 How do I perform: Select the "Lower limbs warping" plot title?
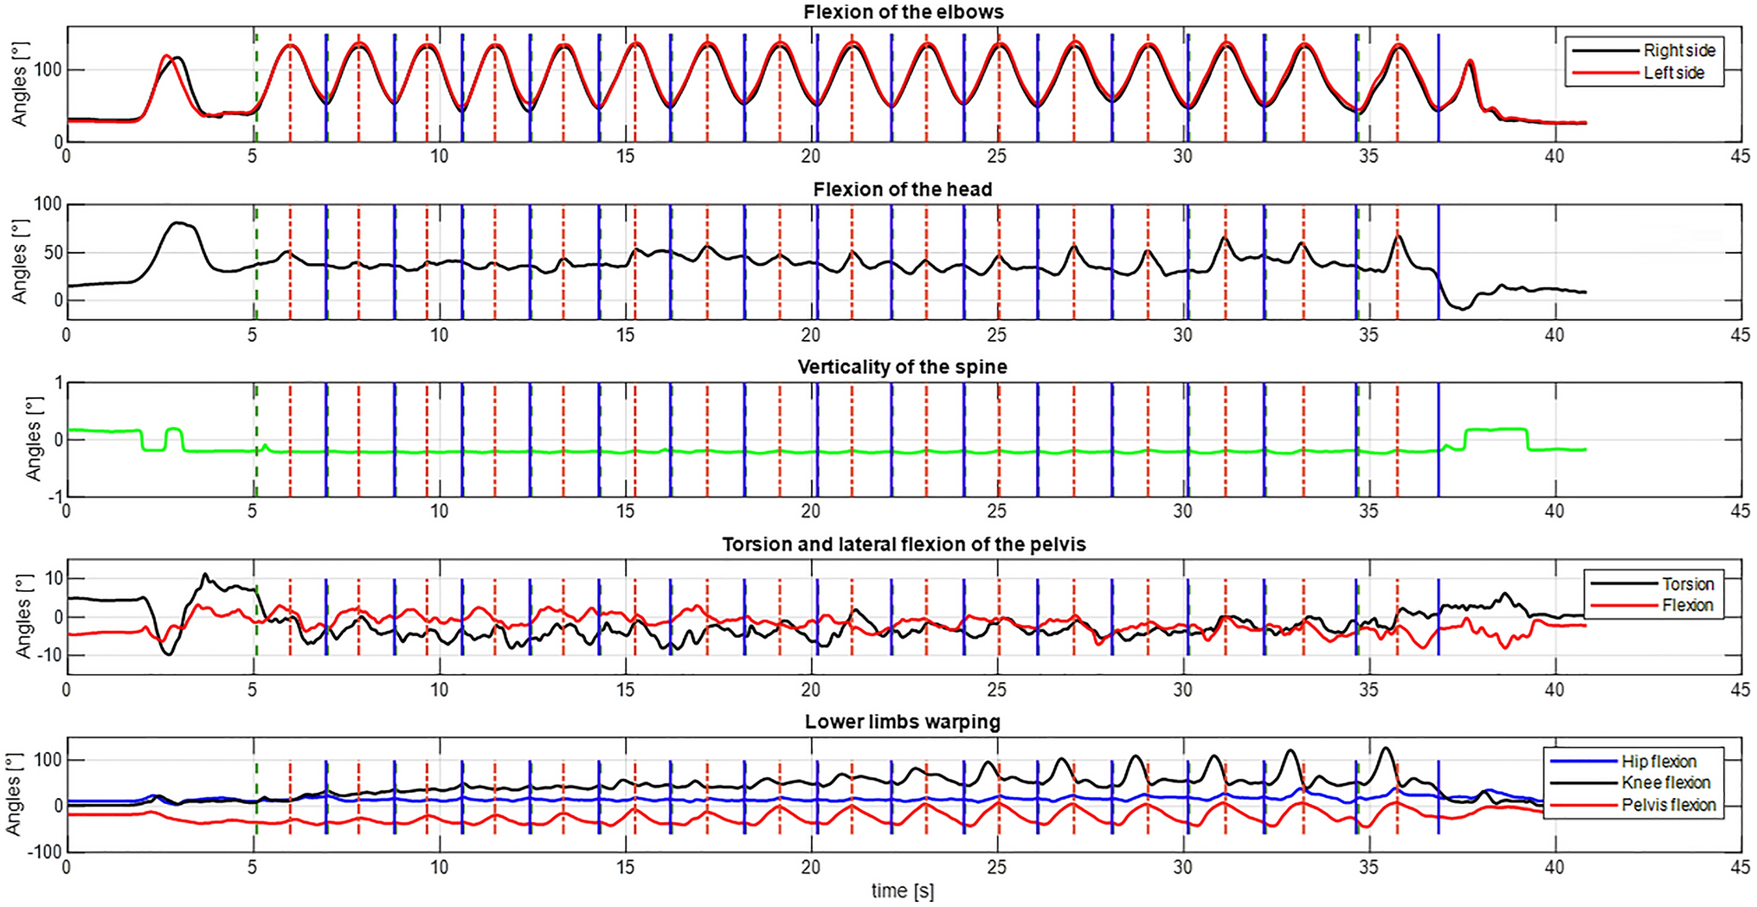coord(903,722)
